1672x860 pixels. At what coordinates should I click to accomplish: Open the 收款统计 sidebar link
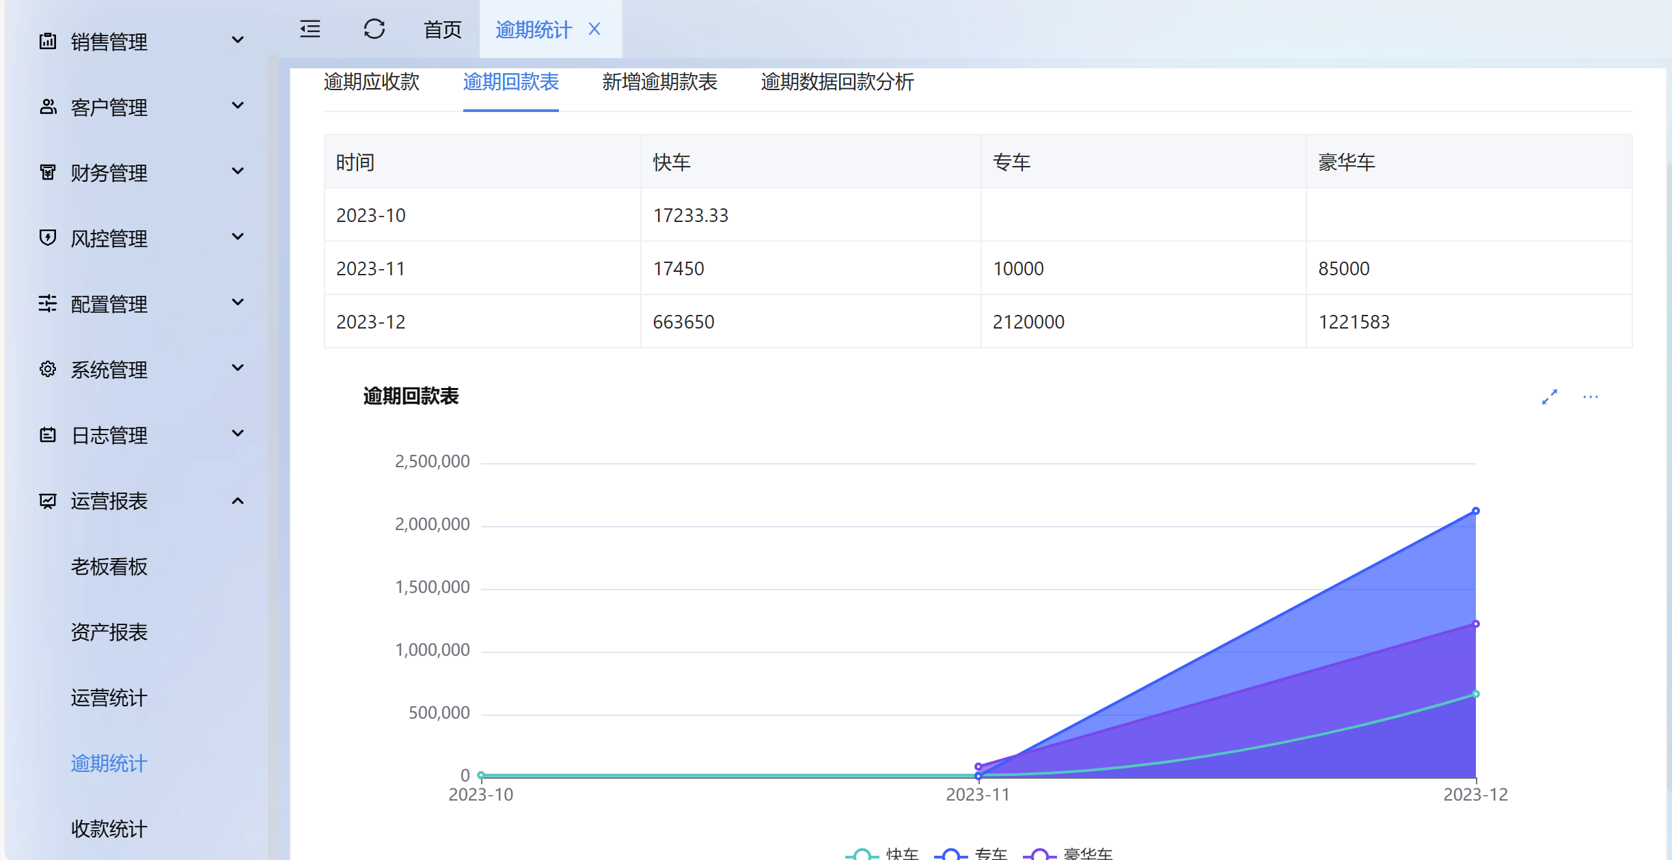click(x=109, y=829)
